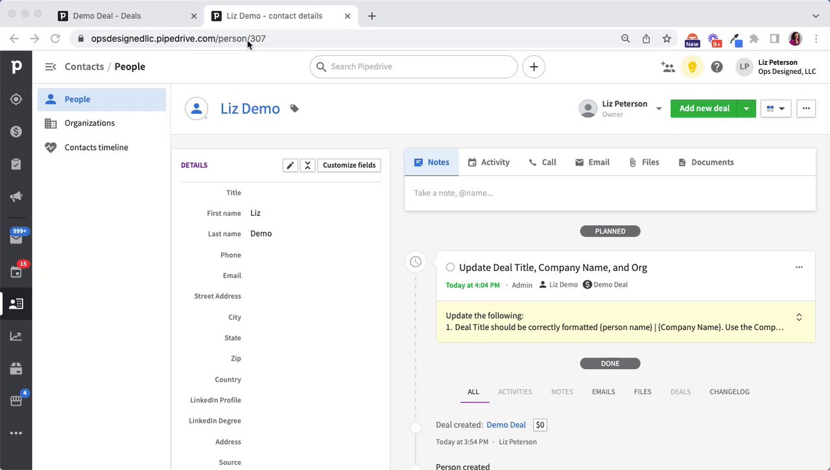Click browser address bar URL
The height and width of the screenshot is (470, 830).
(178, 39)
